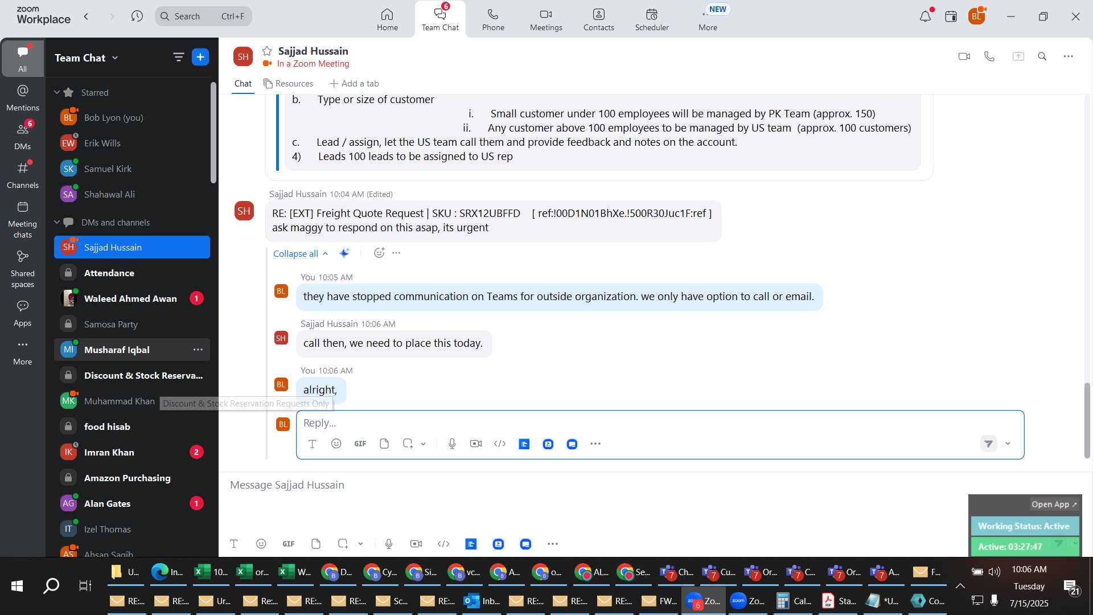Screen dimensions: 1093x615
Task: Open emoji picker in reply toolbar
Action: pyautogui.click(x=336, y=444)
